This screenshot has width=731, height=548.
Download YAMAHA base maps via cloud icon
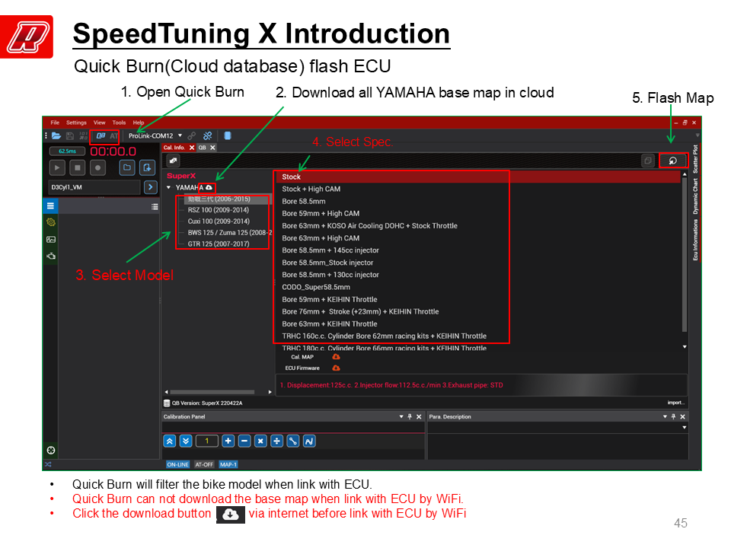pos(209,188)
